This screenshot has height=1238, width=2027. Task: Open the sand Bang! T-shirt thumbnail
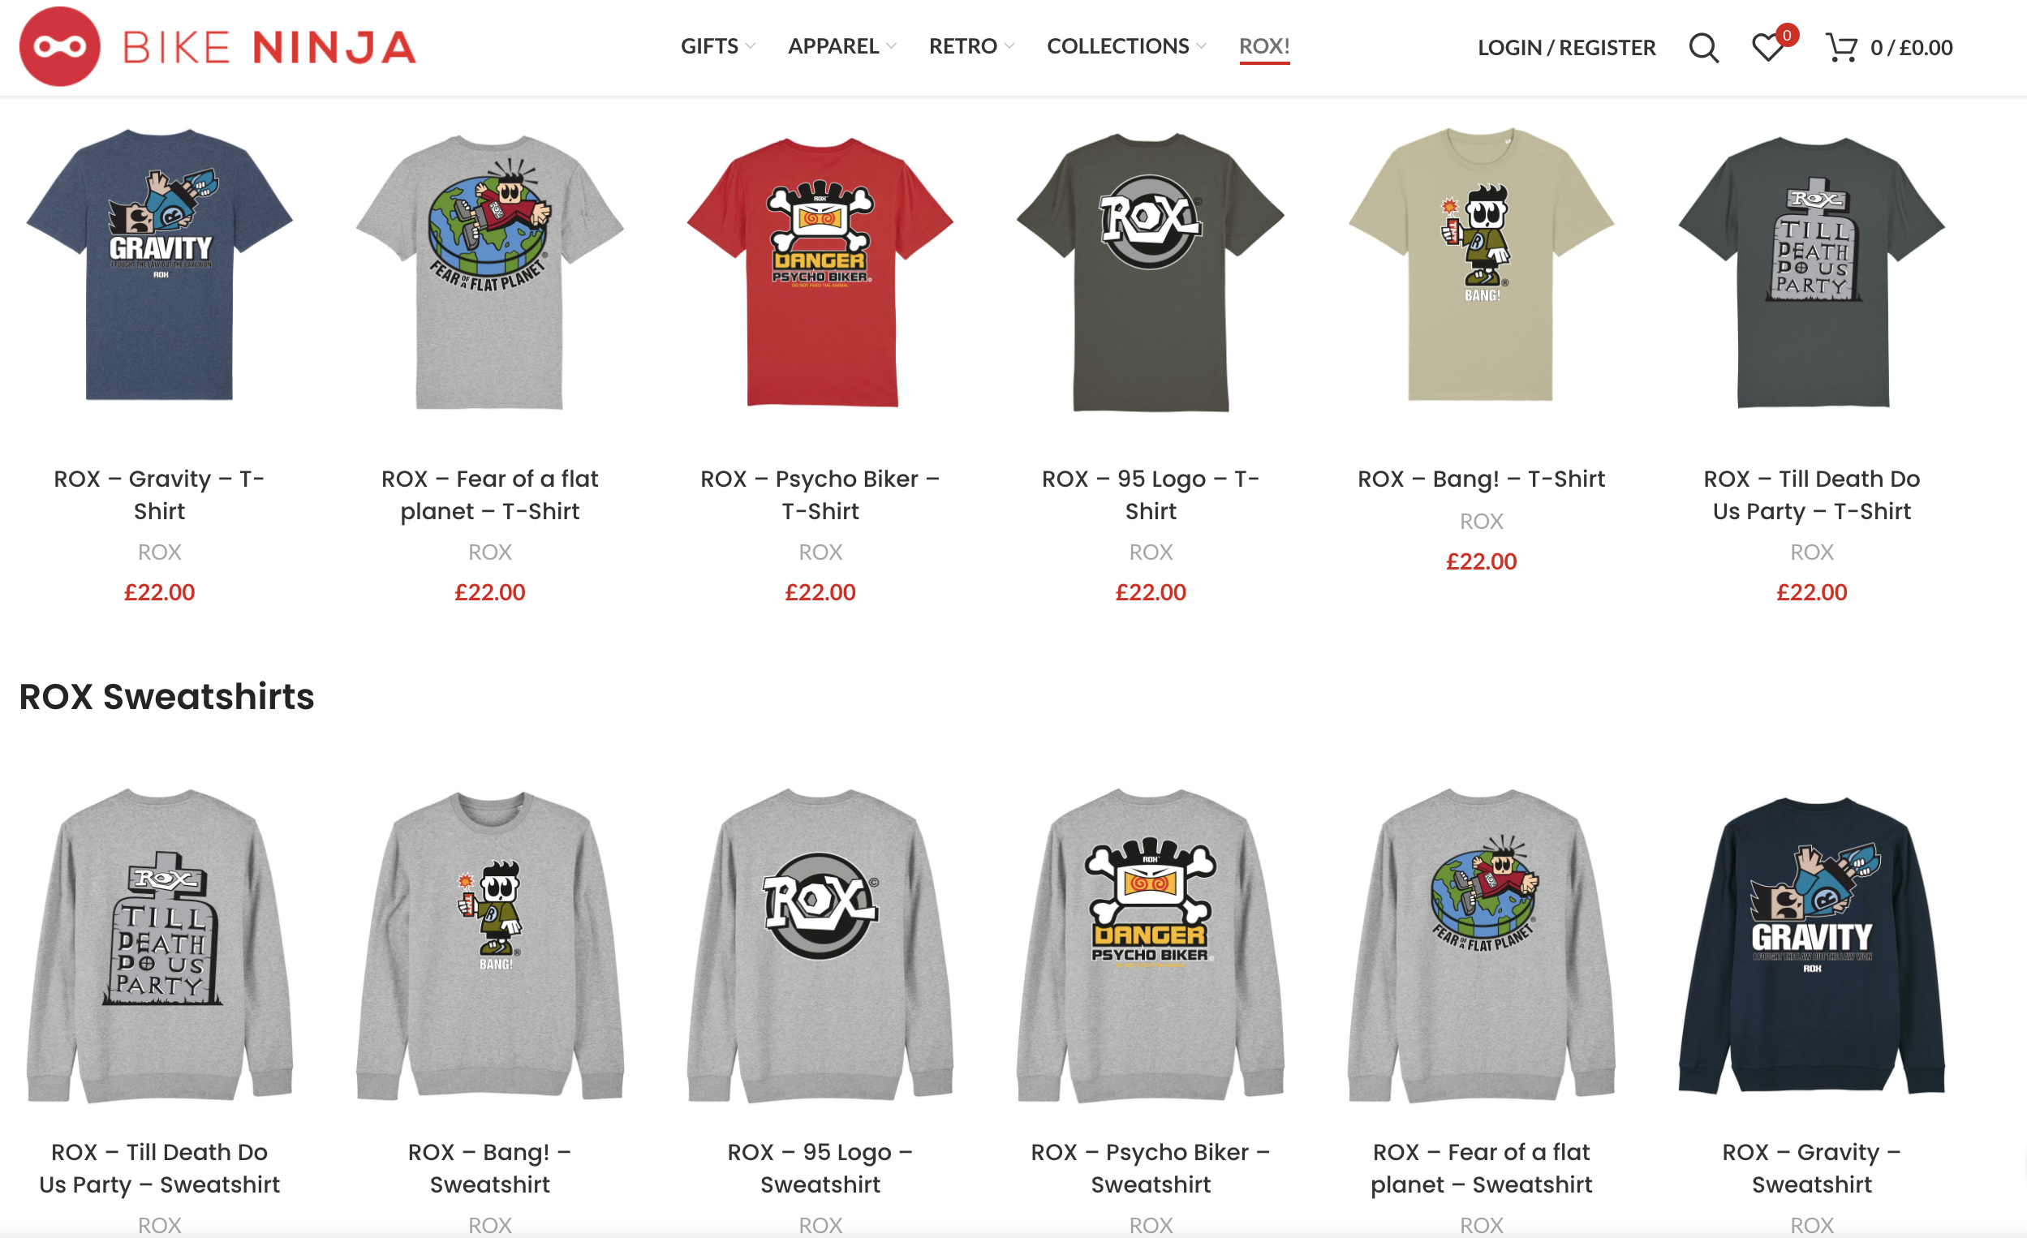coord(1481,264)
